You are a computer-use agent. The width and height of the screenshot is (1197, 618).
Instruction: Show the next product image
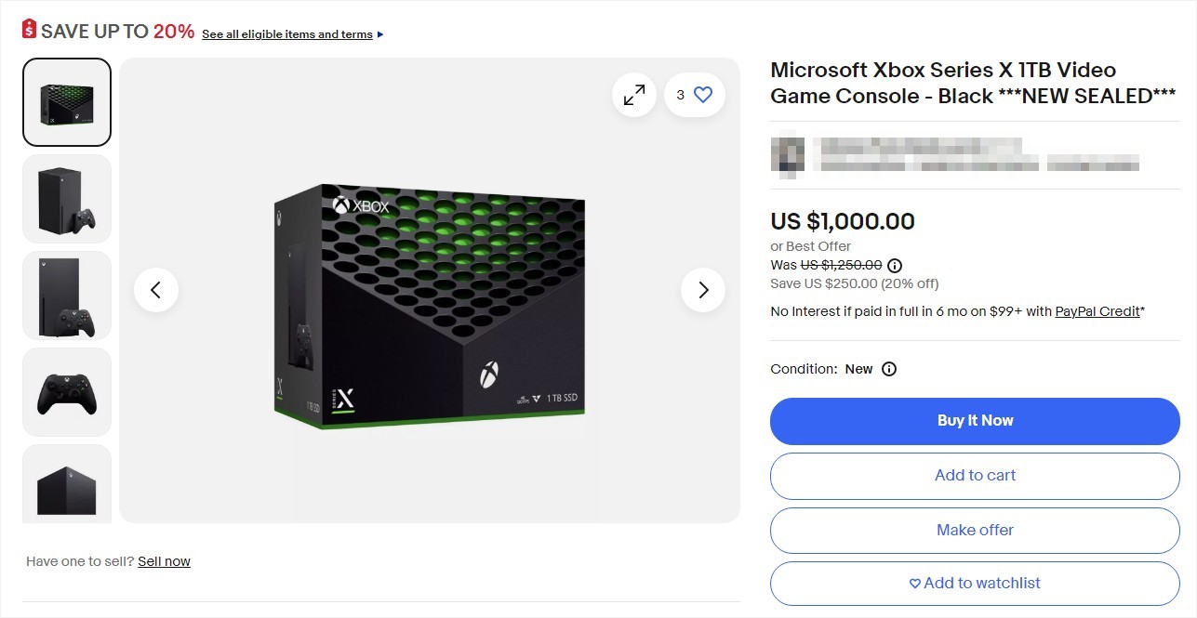[702, 290]
